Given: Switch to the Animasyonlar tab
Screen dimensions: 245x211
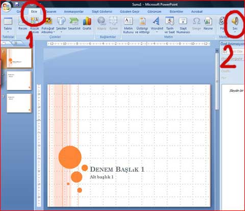Looking at the screenshot, I should 73,12.
